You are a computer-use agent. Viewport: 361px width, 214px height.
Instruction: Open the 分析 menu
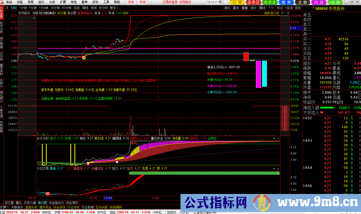pos(52,2)
